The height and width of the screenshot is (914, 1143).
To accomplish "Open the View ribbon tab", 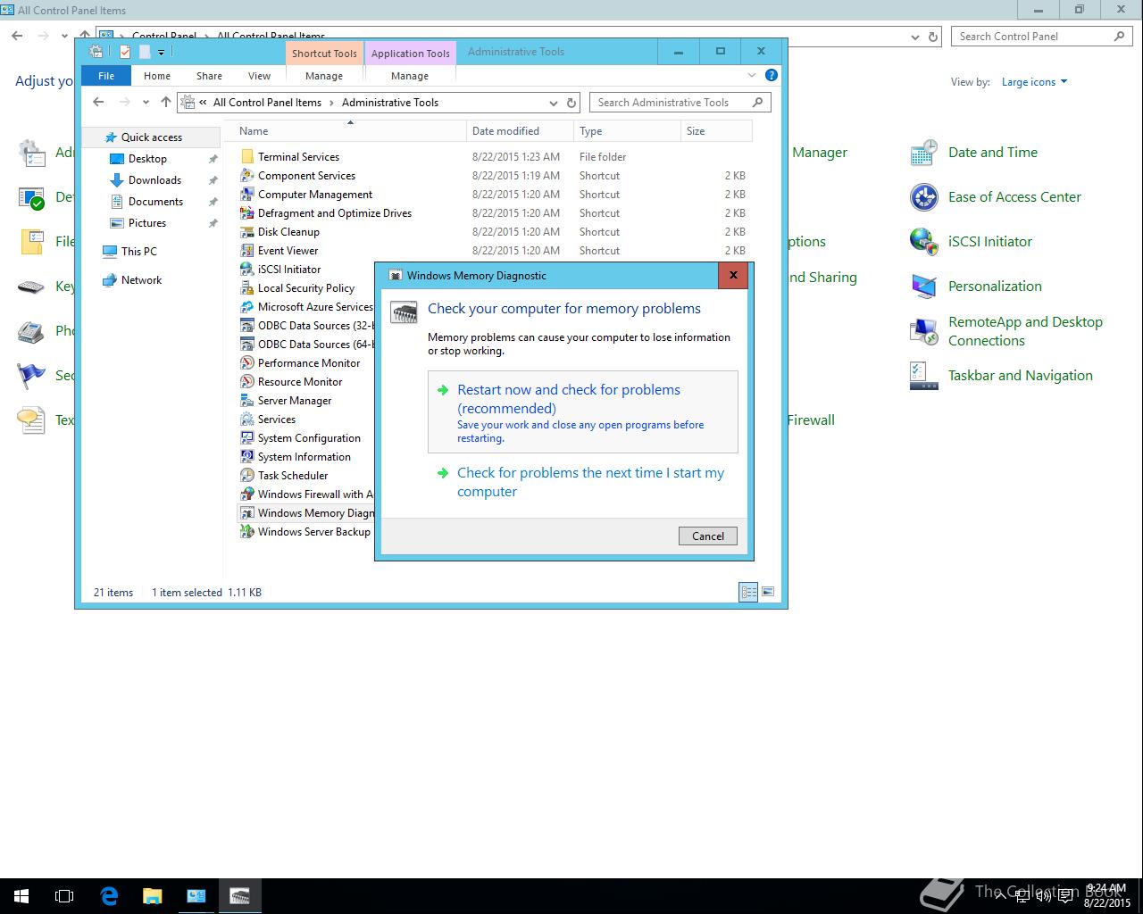I will pyautogui.click(x=260, y=76).
